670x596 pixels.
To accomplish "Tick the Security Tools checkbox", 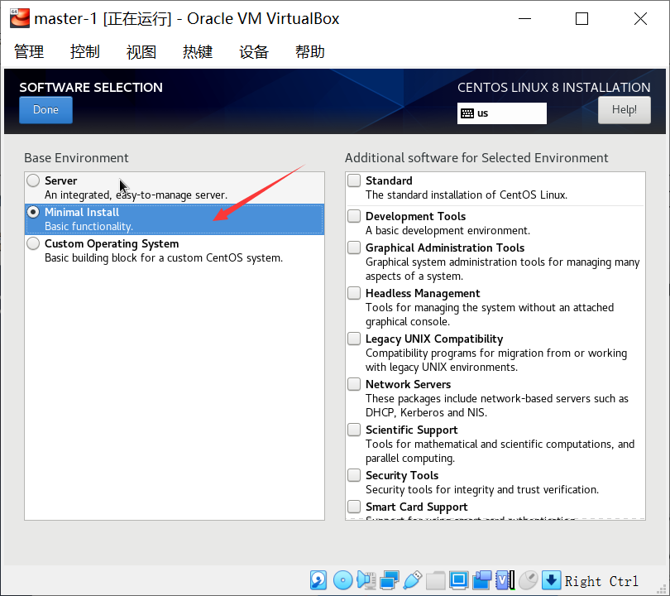I will tap(354, 475).
